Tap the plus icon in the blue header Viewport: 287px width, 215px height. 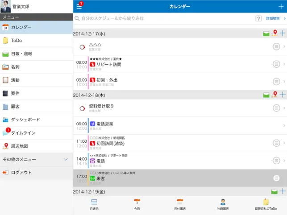pyautogui.click(x=281, y=7)
